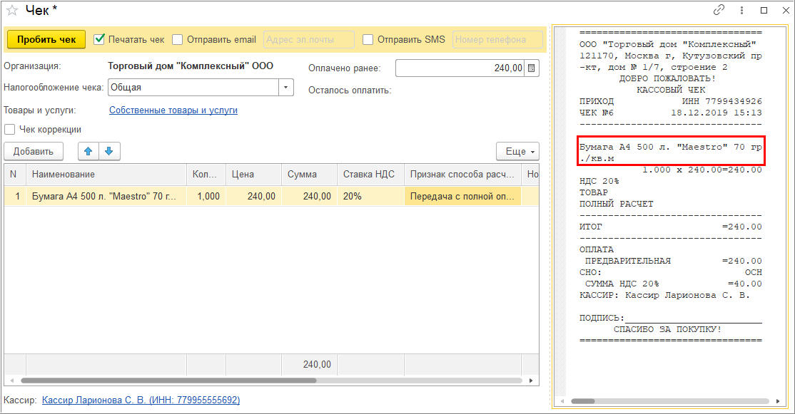Image resolution: width=795 pixels, height=414 pixels.
Task: Click table horizontal scrollbar thumb
Action: 168,380
